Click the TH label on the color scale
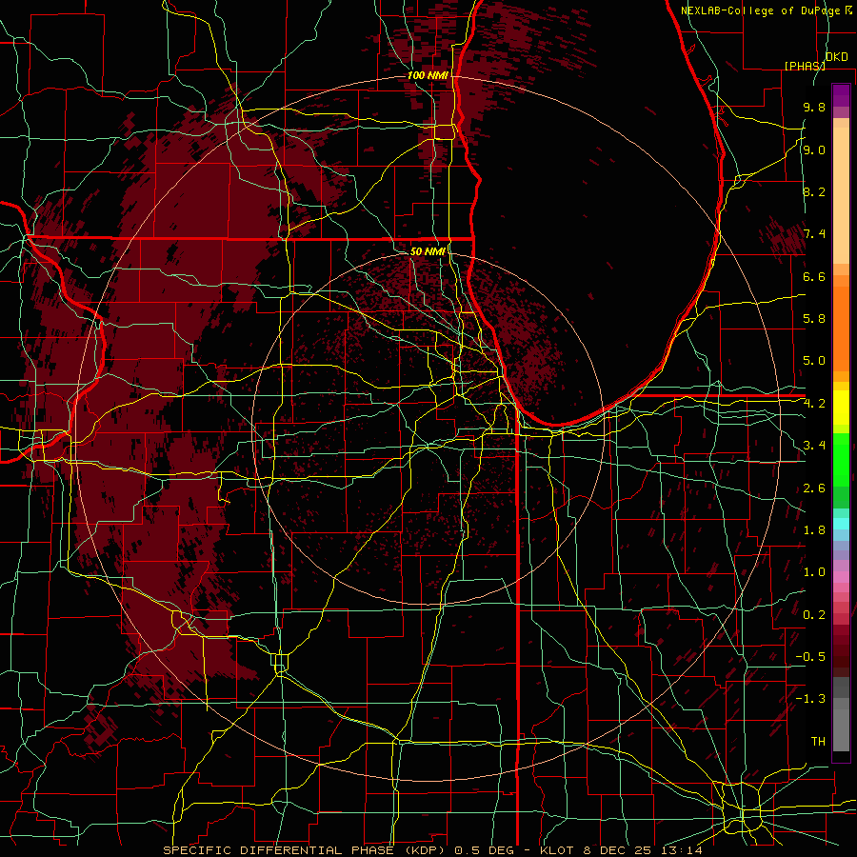This screenshot has height=857, width=857. coord(818,742)
